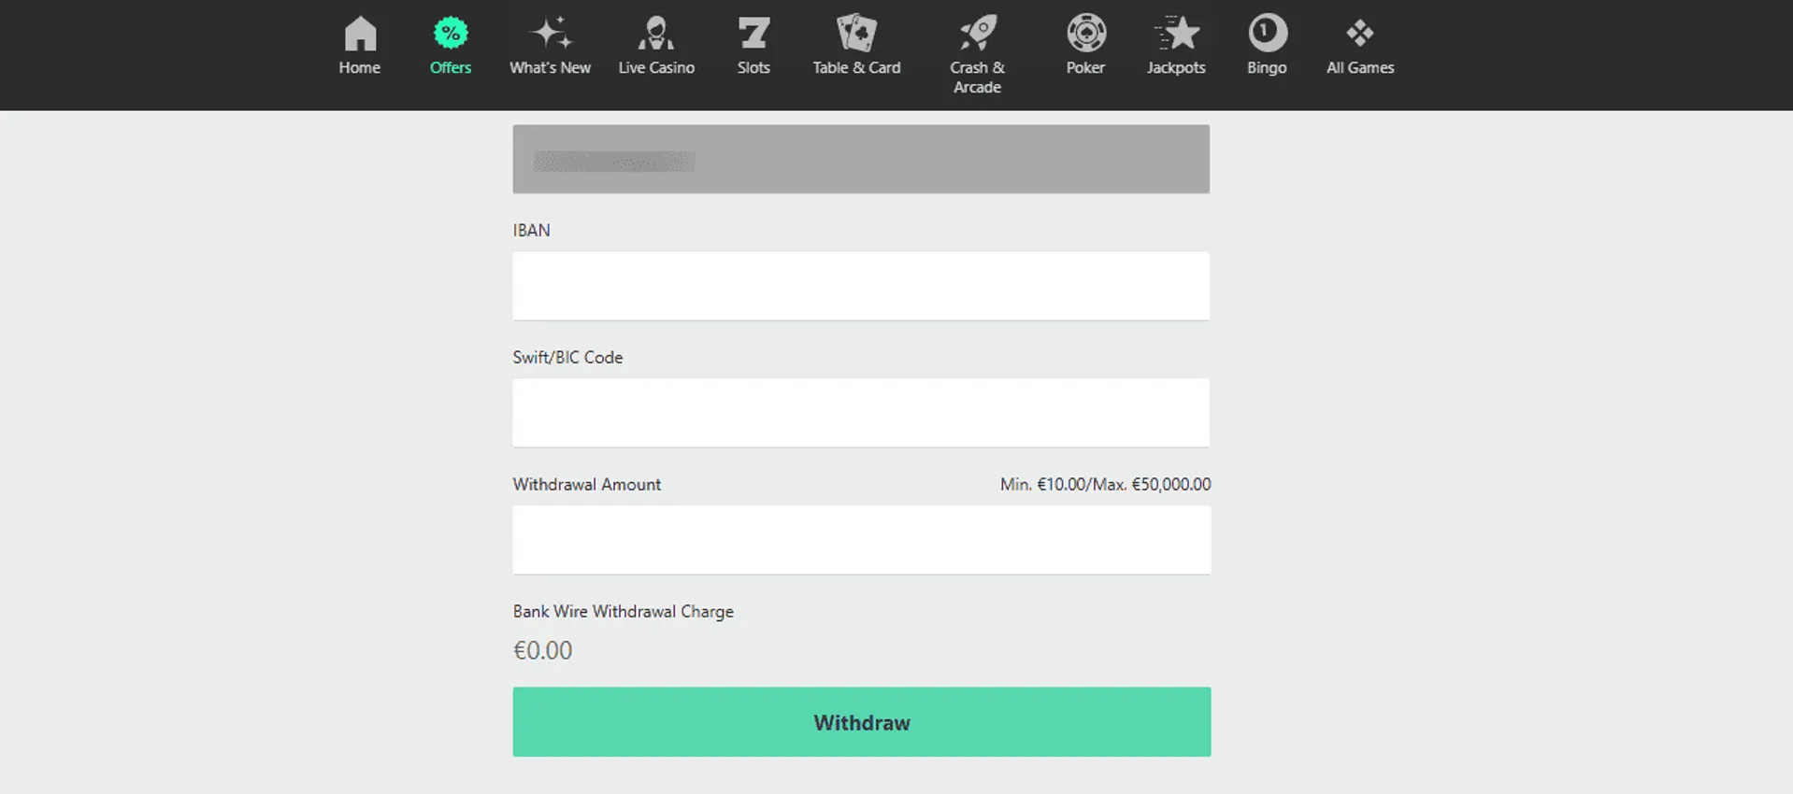The height and width of the screenshot is (794, 1793).
Task: Open the Poker chip icon
Action: [x=1086, y=34]
